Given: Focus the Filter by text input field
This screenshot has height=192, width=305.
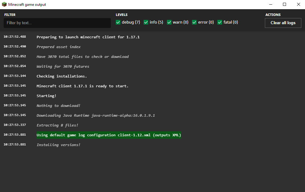Looking at the screenshot, I should point(57,23).
